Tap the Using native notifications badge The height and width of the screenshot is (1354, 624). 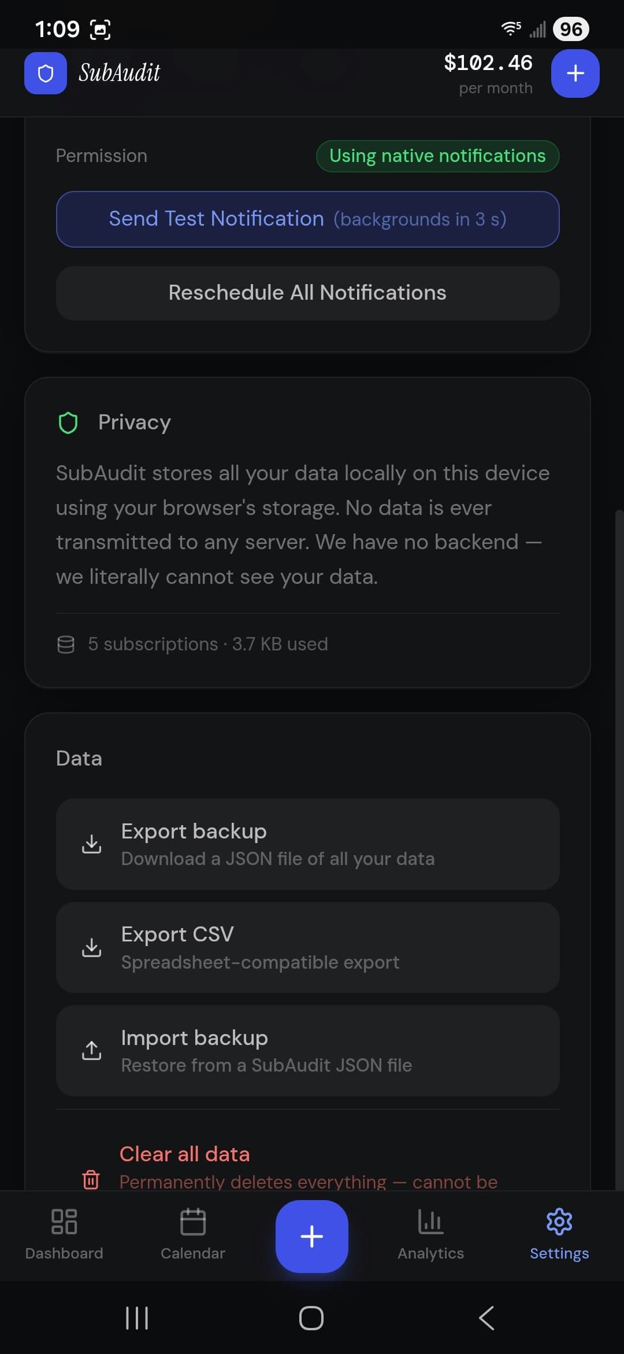pyautogui.click(x=437, y=155)
